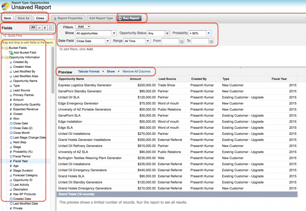Image resolution: width=306 pixels, height=211 pixels.
Task: Click Remove All Columns link
Action: coord(136,71)
